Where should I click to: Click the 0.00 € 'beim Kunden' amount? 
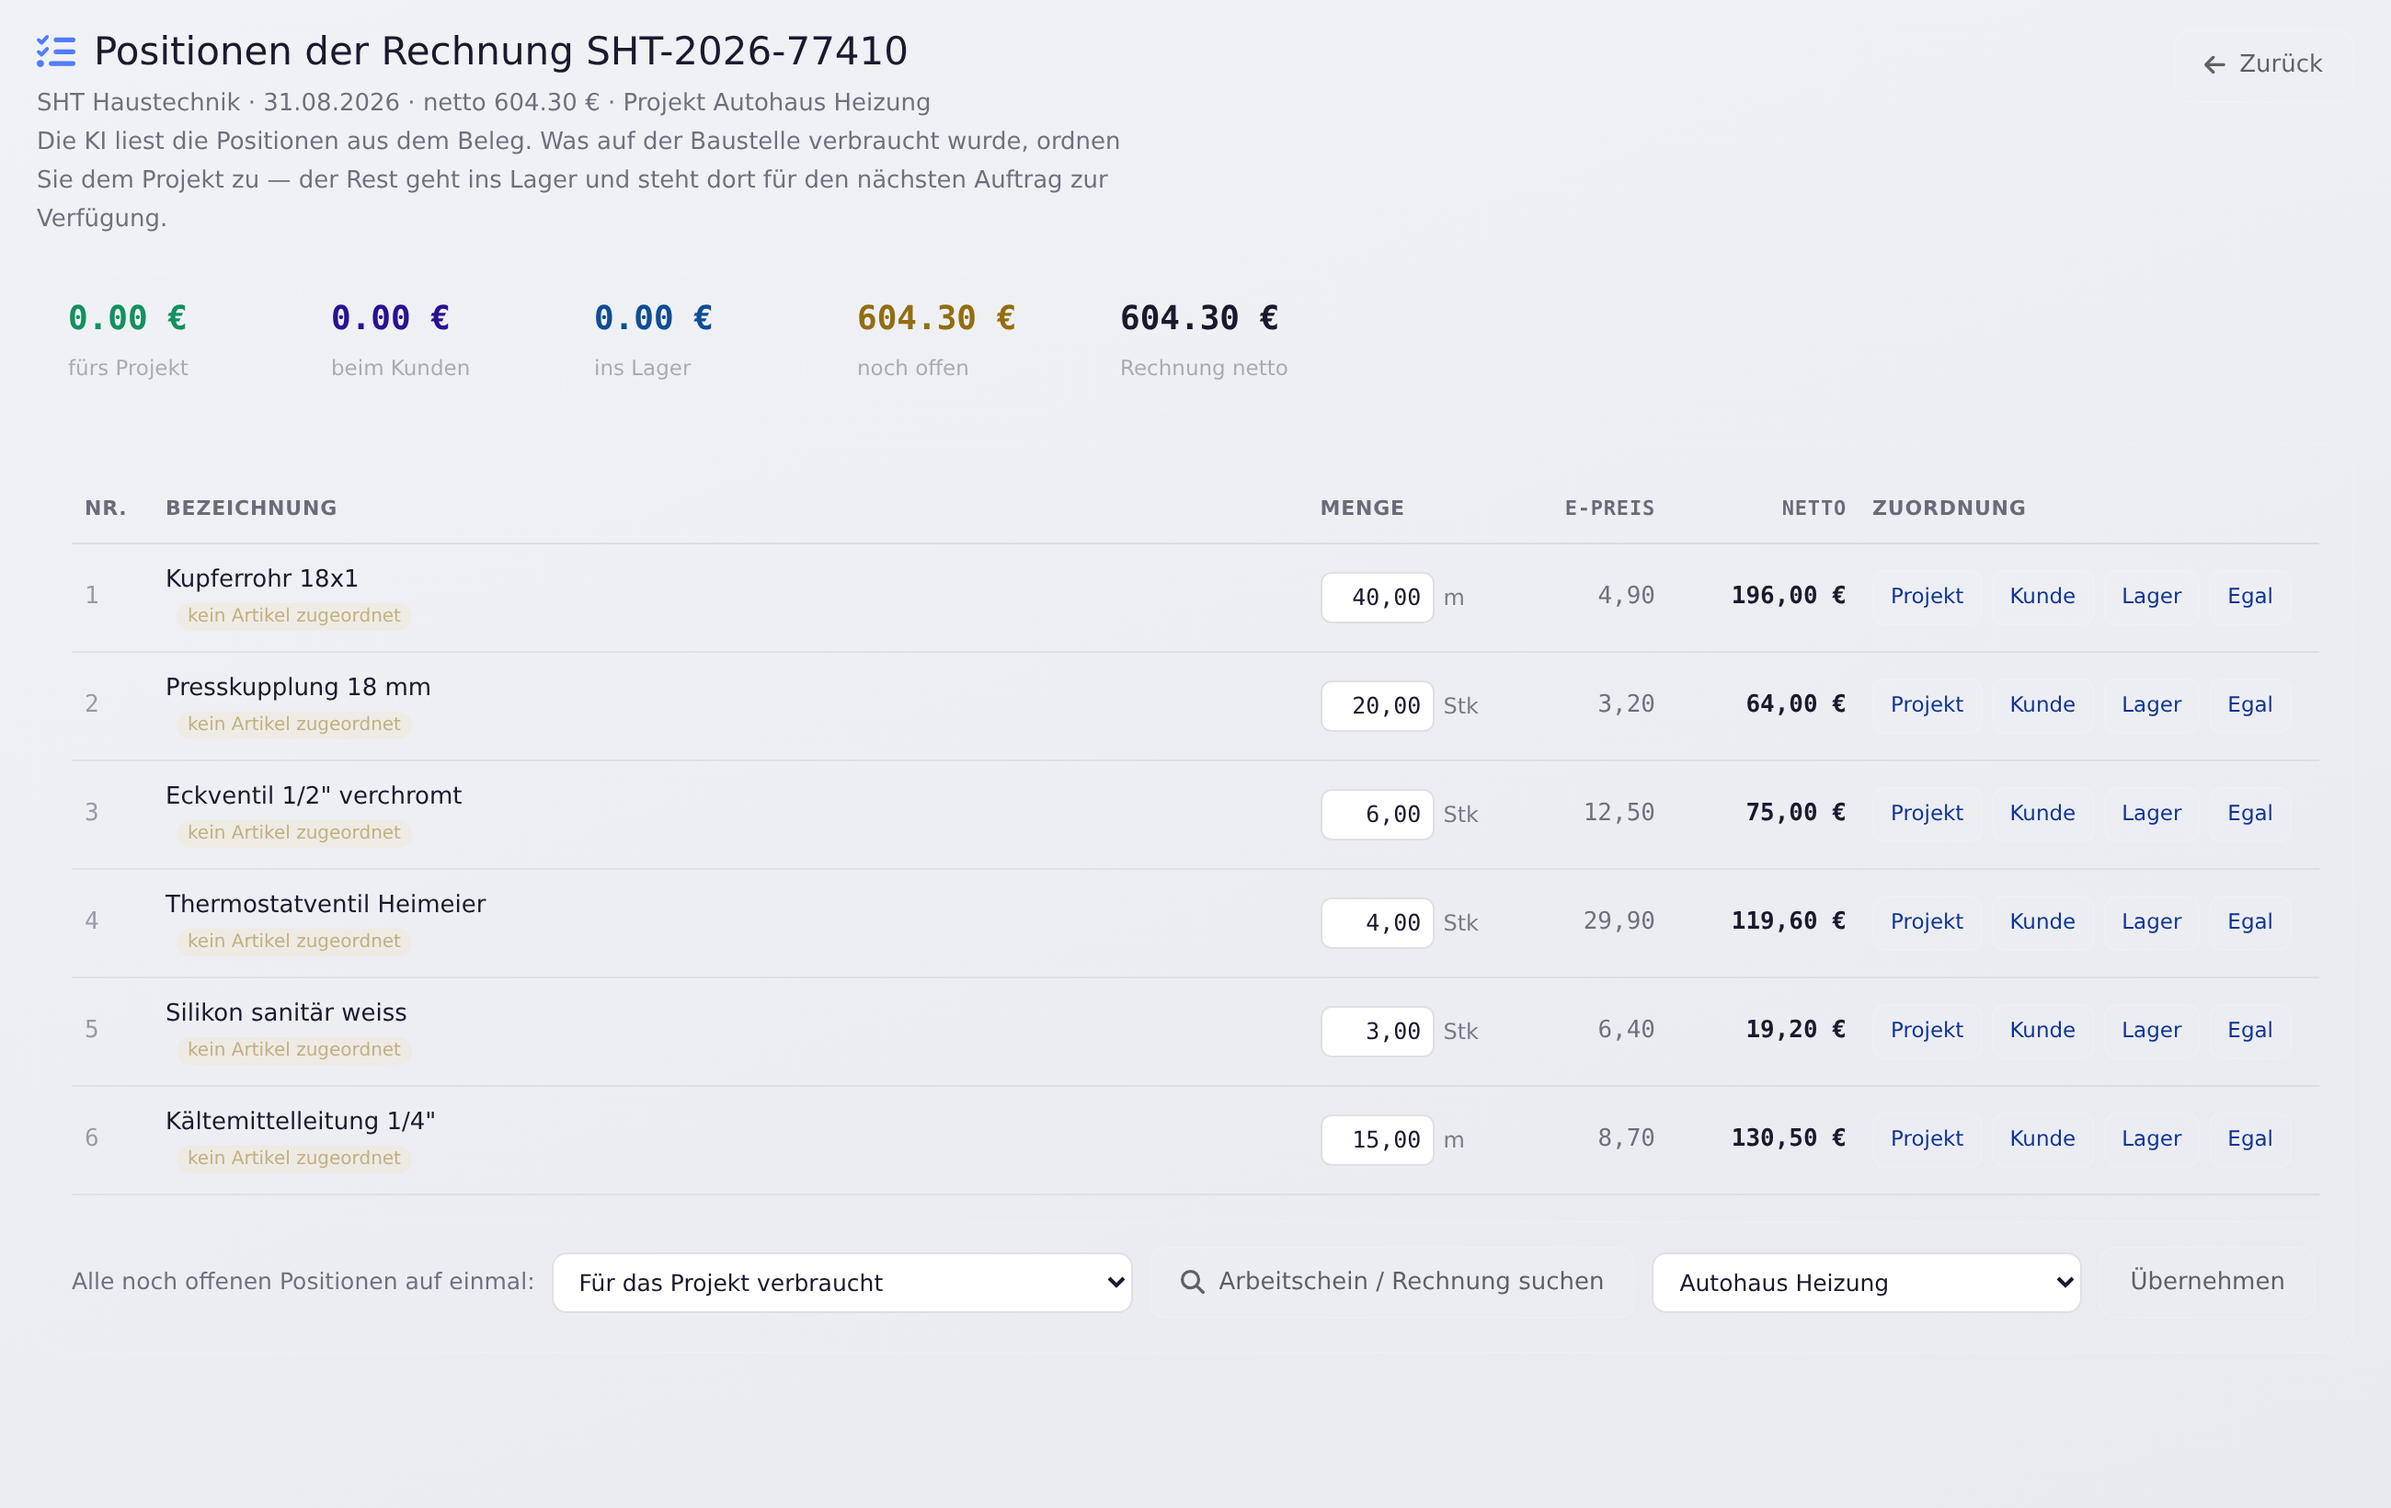point(390,319)
